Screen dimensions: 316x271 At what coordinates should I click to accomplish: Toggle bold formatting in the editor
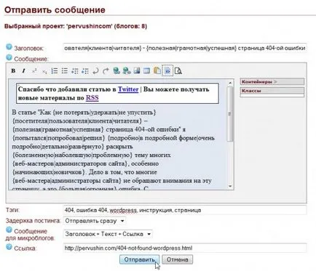[x=13, y=71]
